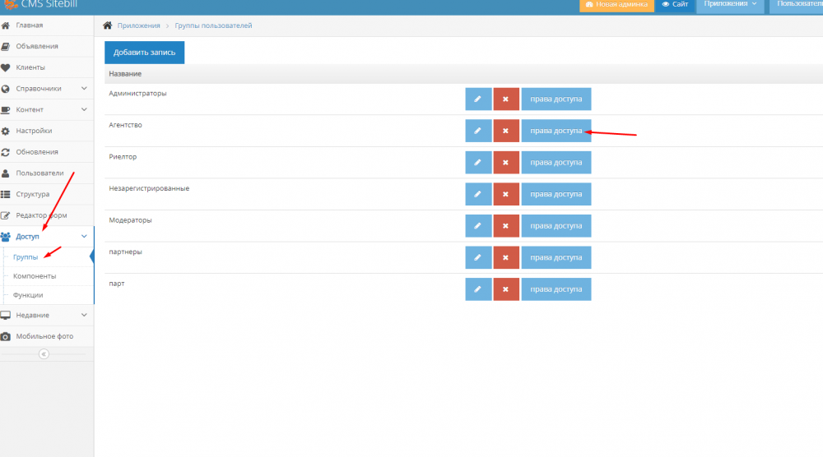Click the red delete icon for партнеры
Image resolution: width=823 pixels, height=457 pixels.
point(506,257)
